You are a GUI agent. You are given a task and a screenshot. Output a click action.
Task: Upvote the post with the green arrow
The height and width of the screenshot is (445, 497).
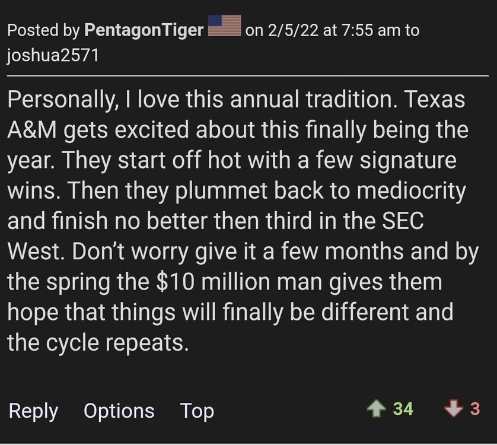coord(375,409)
